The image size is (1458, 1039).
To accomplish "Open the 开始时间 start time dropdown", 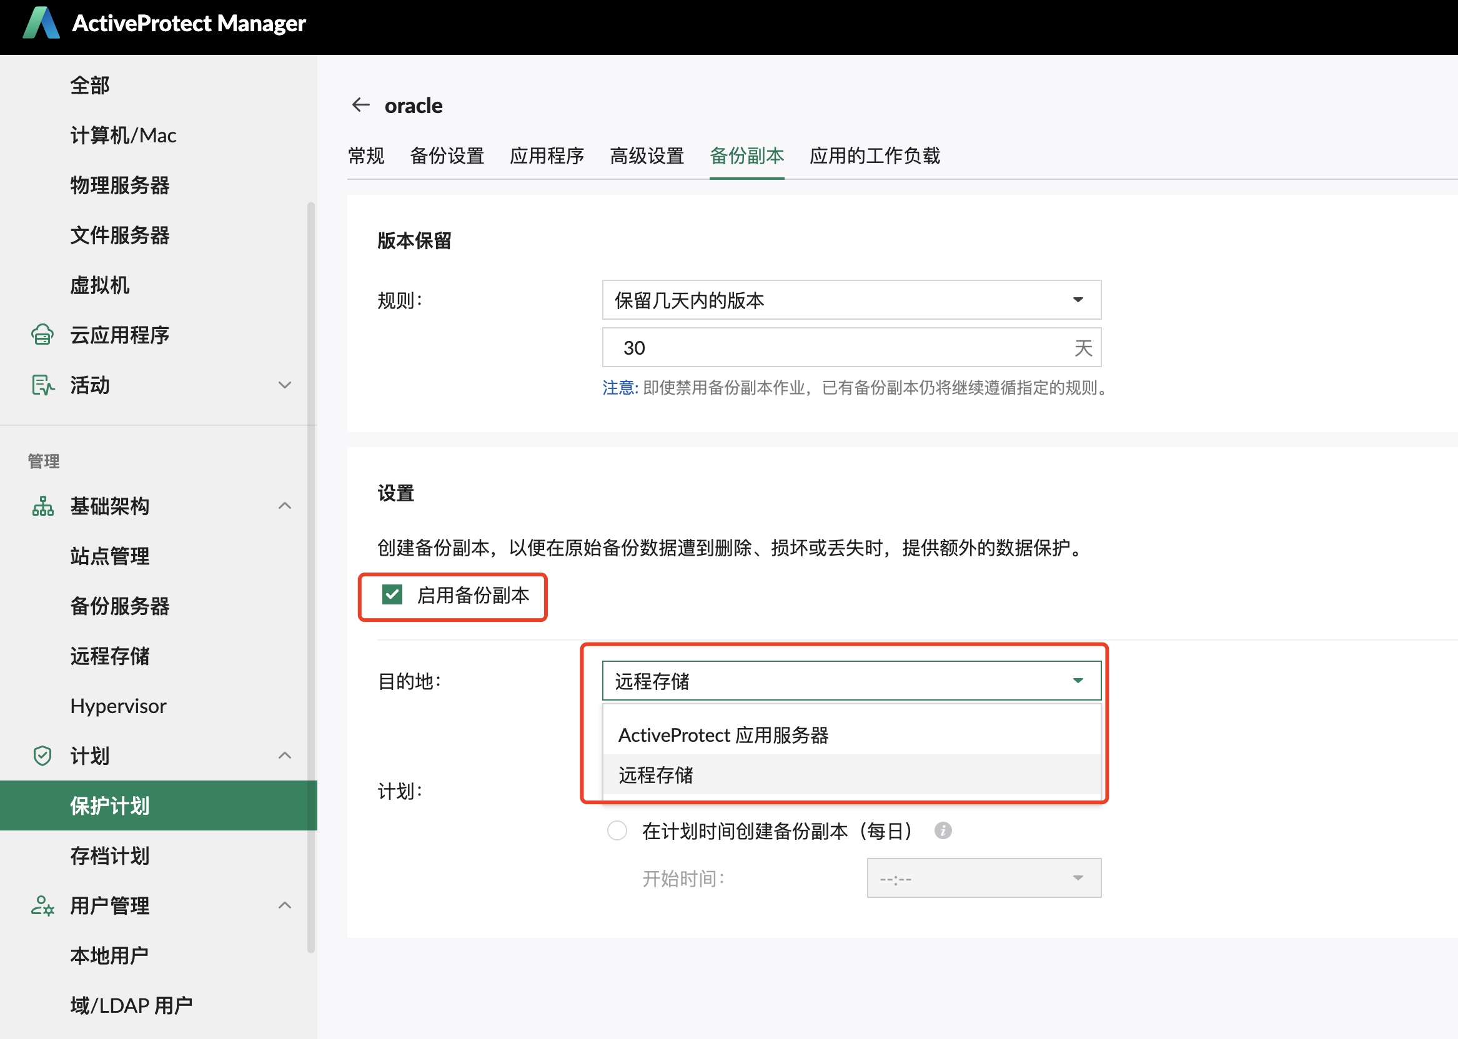I will pos(984,878).
